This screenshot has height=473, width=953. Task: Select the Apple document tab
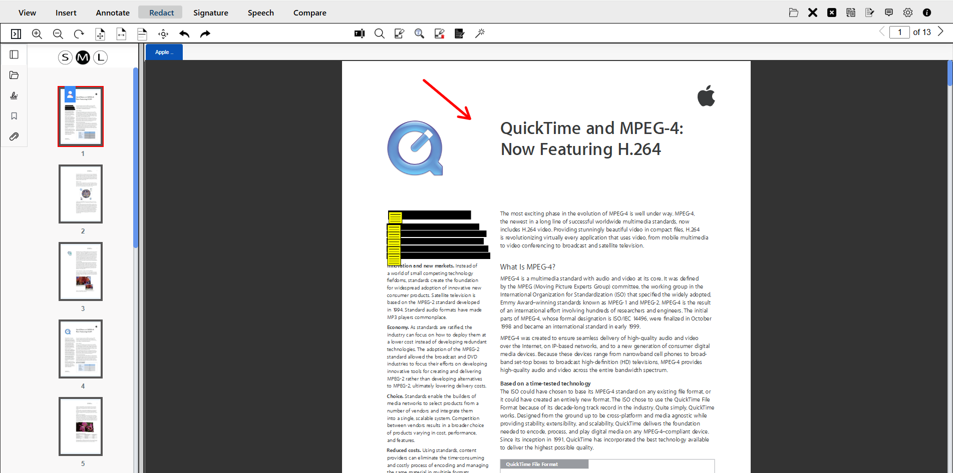coord(164,52)
